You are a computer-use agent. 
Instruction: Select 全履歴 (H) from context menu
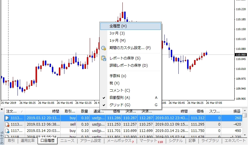pos(131,26)
